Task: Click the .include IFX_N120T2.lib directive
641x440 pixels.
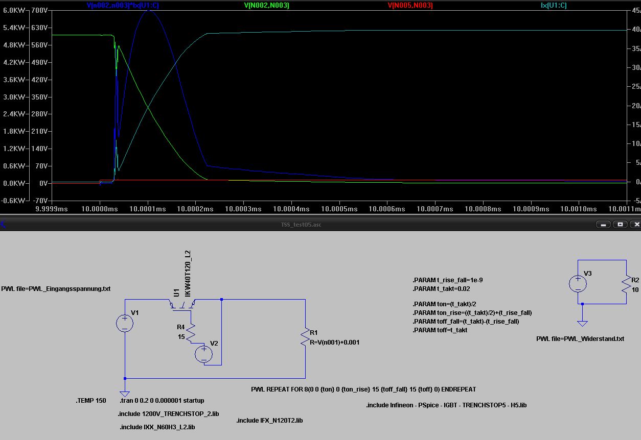Action: 269,421
